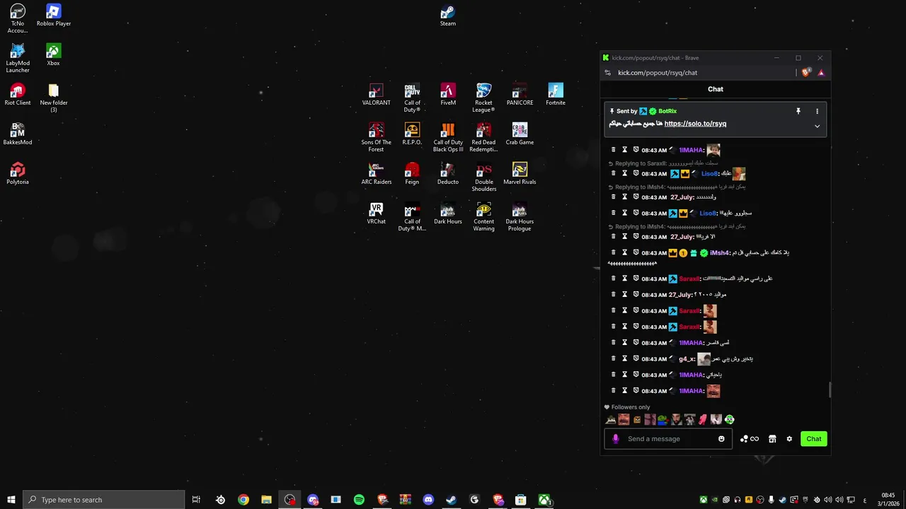This screenshot has height=509, width=906.
Task: Click Type here to search box
Action: [104, 500]
